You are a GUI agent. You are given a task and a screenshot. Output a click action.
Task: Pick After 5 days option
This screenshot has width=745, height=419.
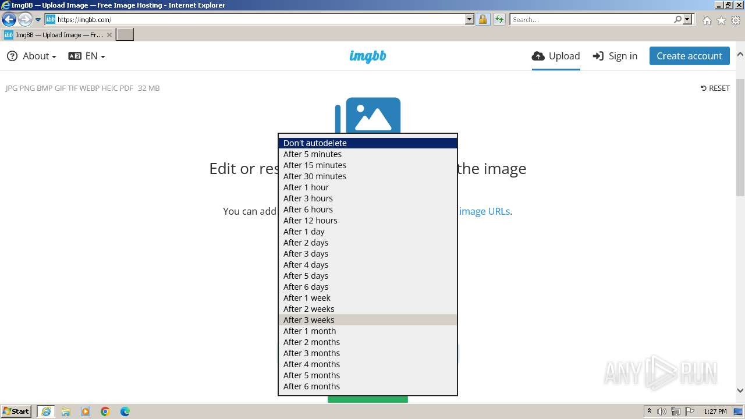[368, 276]
